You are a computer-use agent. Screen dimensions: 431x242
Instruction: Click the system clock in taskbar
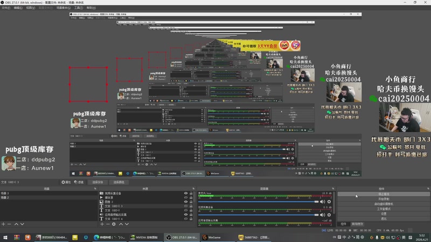click(x=422, y=238)
